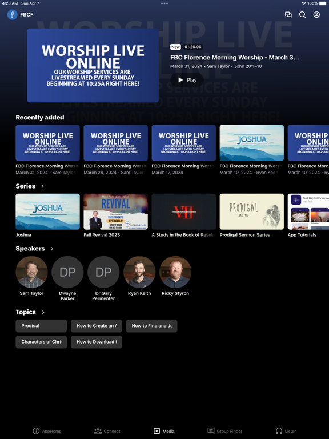Open the March 24, 2024 worship video
329x439 pixels.
pyautogui.click(x=115, y=143)
